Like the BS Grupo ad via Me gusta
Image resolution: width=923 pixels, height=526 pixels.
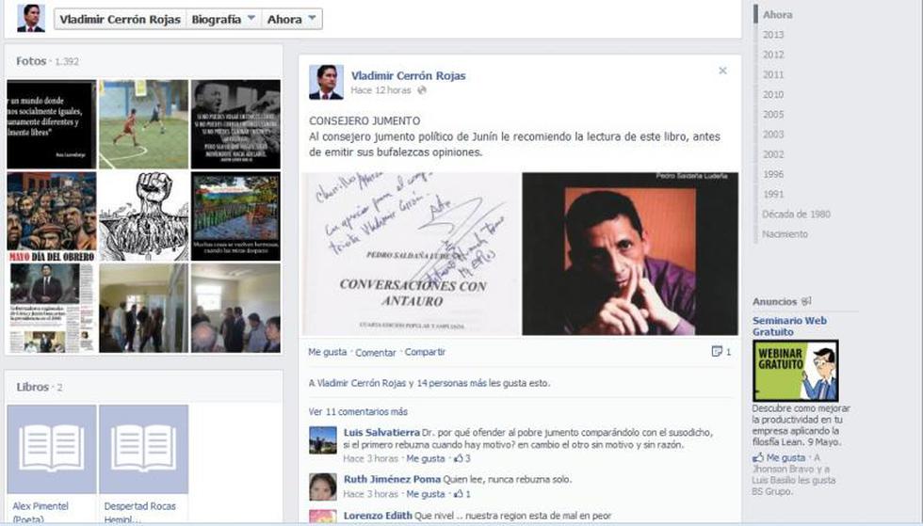785,457
